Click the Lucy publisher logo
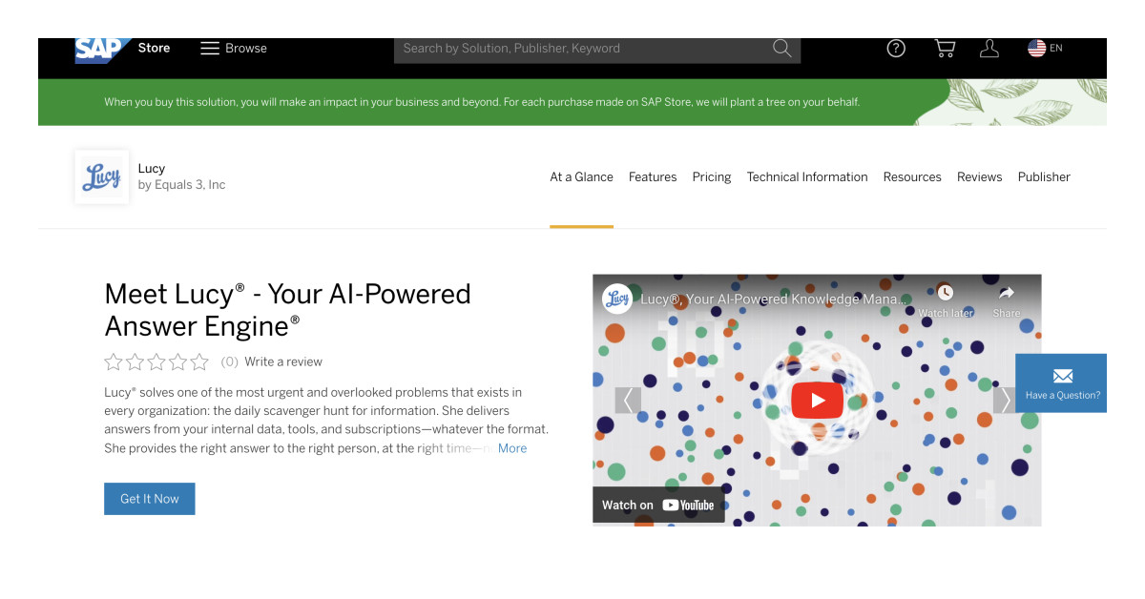Viewport: 1145px width, 599px height. click(101, 176)
